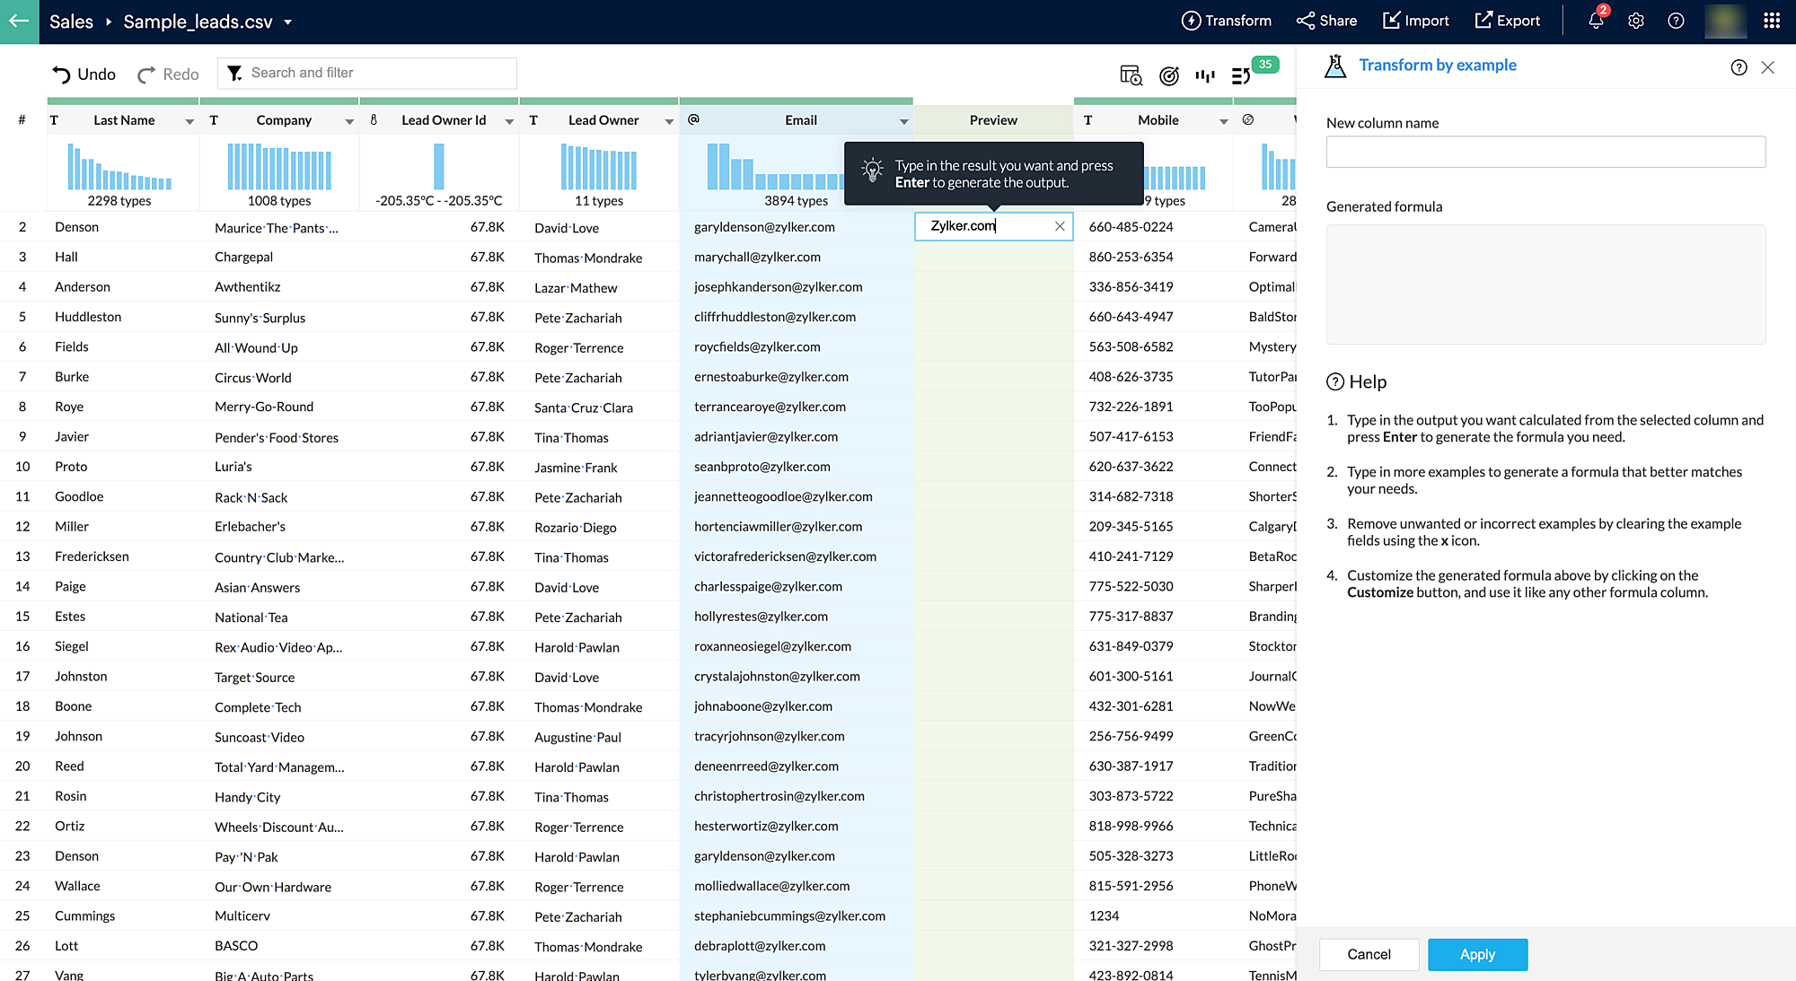Expand the Lead Owner column dropdown
The height and width of the screenshot is (981, 1796).
pos(669,121)
